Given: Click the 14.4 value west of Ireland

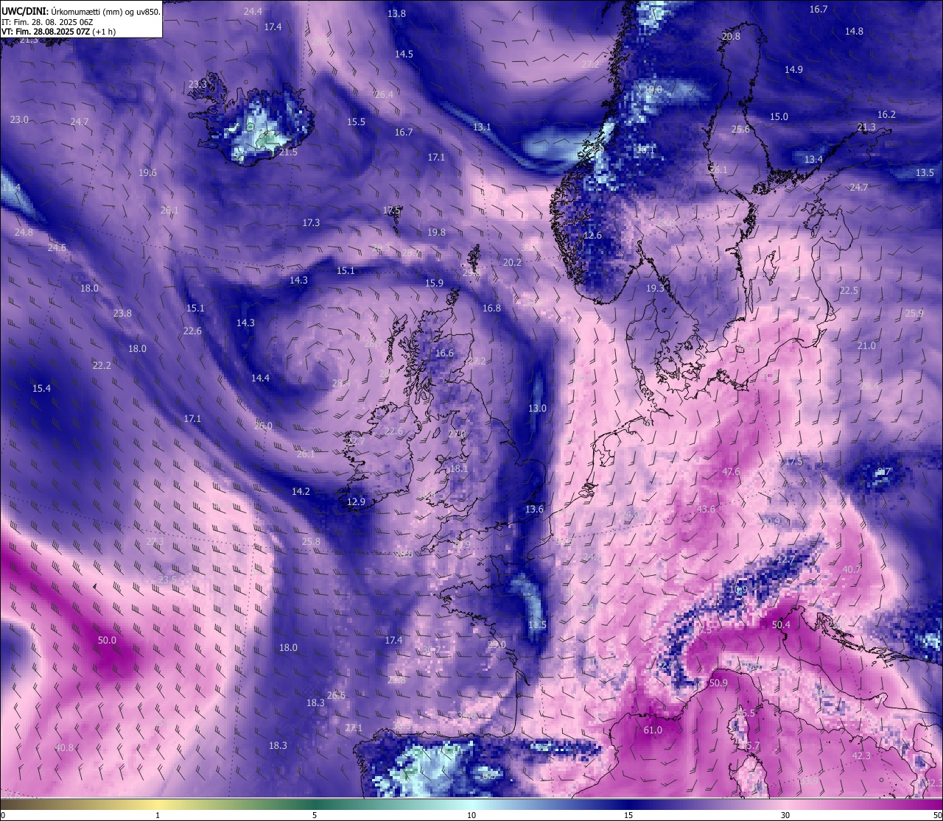Looking at the screenshot, I should click(260, 378).
